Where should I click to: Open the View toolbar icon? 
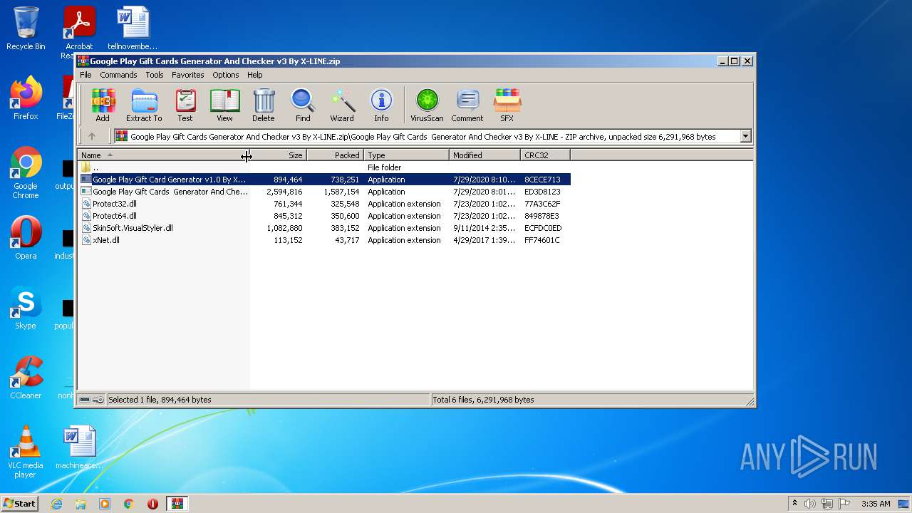click(x=224, y=105)
